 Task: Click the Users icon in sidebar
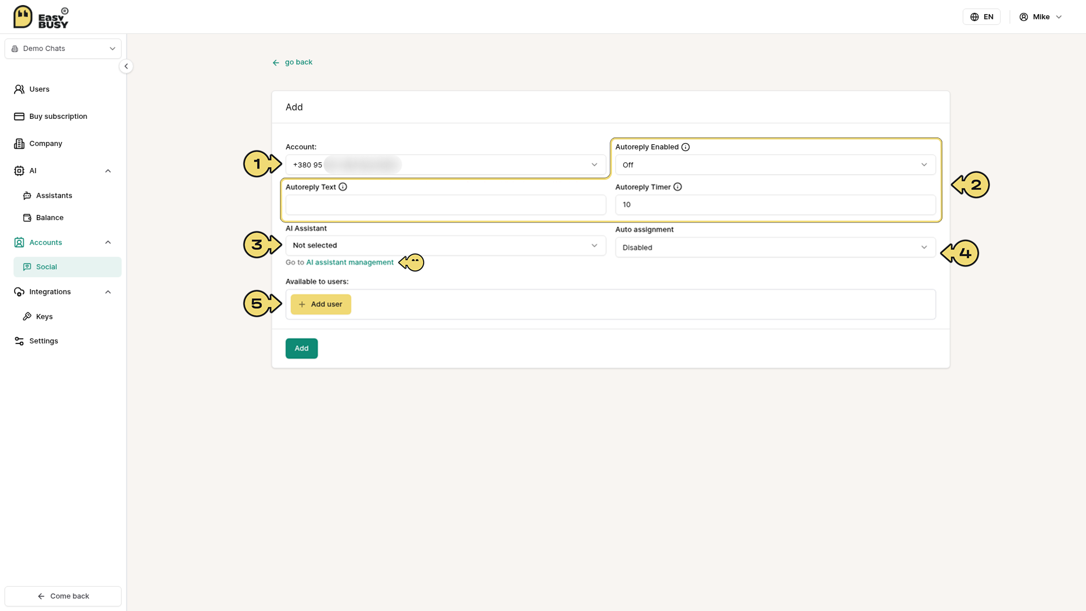coord(19,89)
